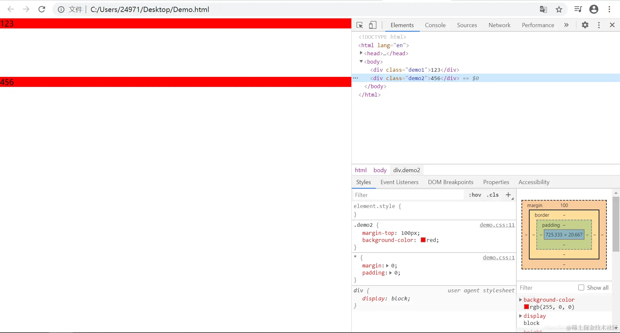Select the div.demo2 breadcrumb

tap(407, 170)
